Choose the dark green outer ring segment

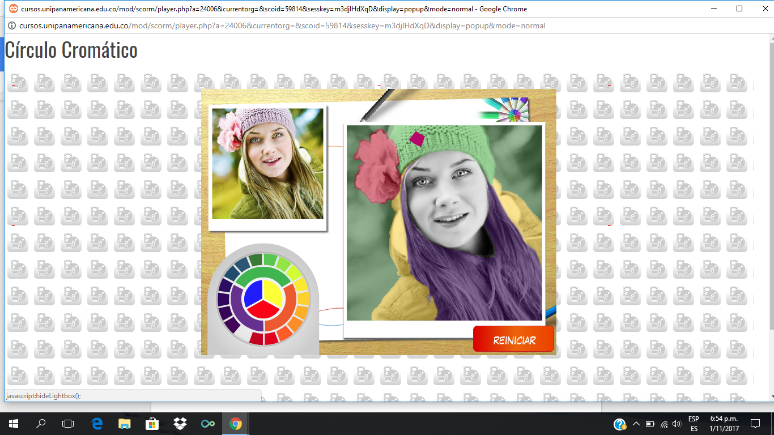[256, 260]
